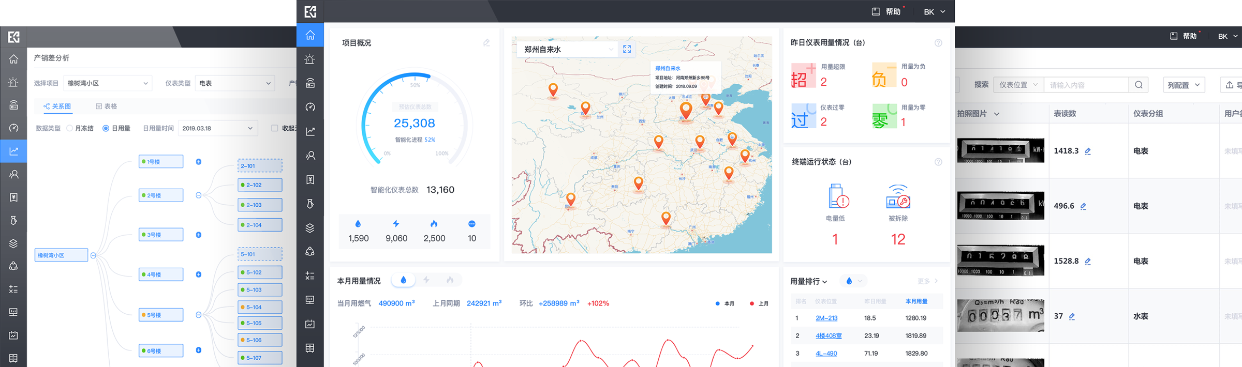Open the alarm siren icon in the center sidebar
1242x367 pixels.
[310, 59]
